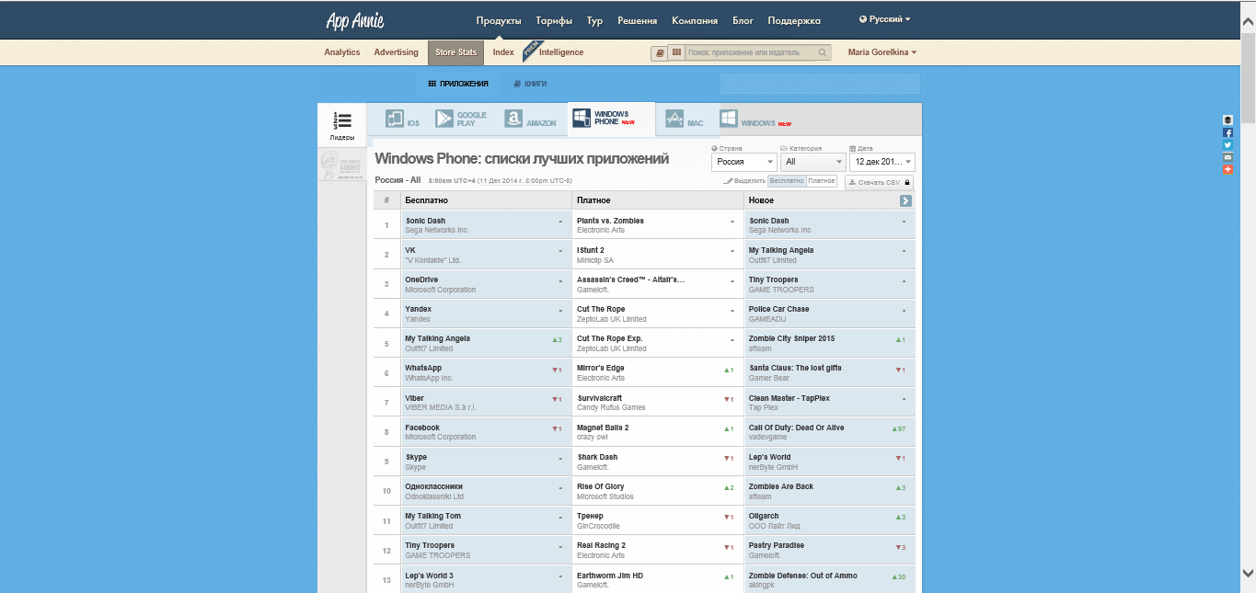Viewport: 1256px width, 593px height.
Task: Open the Решения menu item
Action: pos(638,20)
